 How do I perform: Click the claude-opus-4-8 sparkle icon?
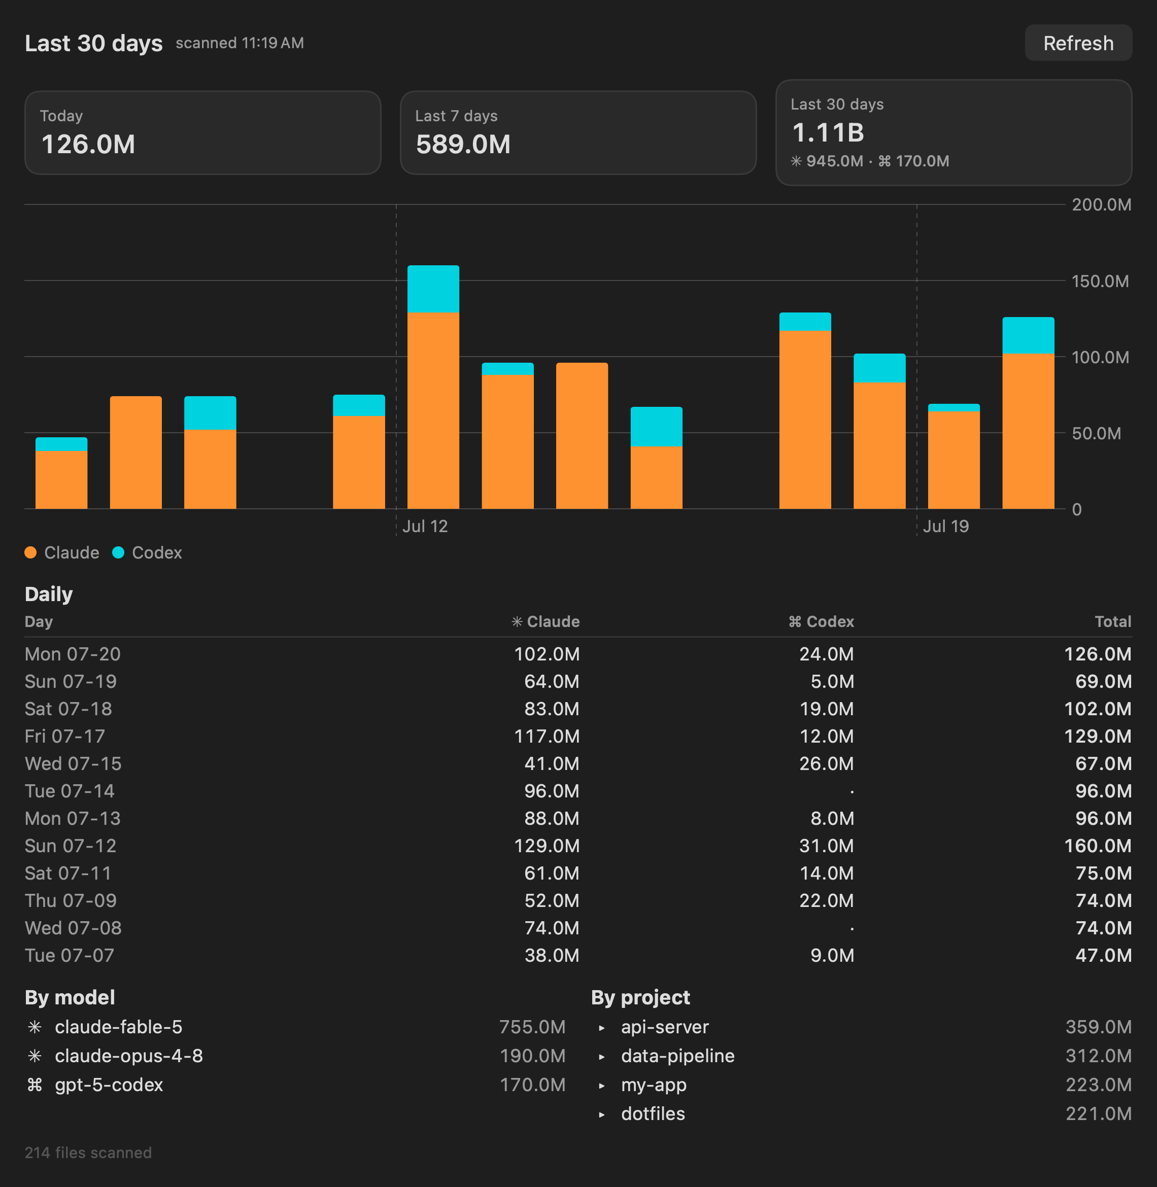click(35, 1056)
